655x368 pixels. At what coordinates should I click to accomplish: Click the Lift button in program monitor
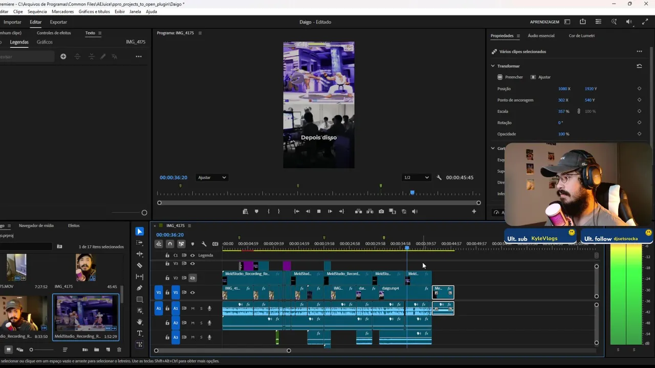pyautogui.click(x=358, y=211)
